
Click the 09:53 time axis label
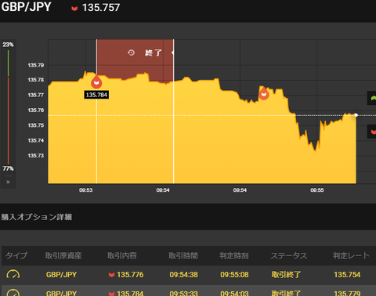tap(86, 190)
